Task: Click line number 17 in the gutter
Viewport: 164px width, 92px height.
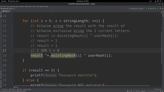Action: [x=4, y=51]
